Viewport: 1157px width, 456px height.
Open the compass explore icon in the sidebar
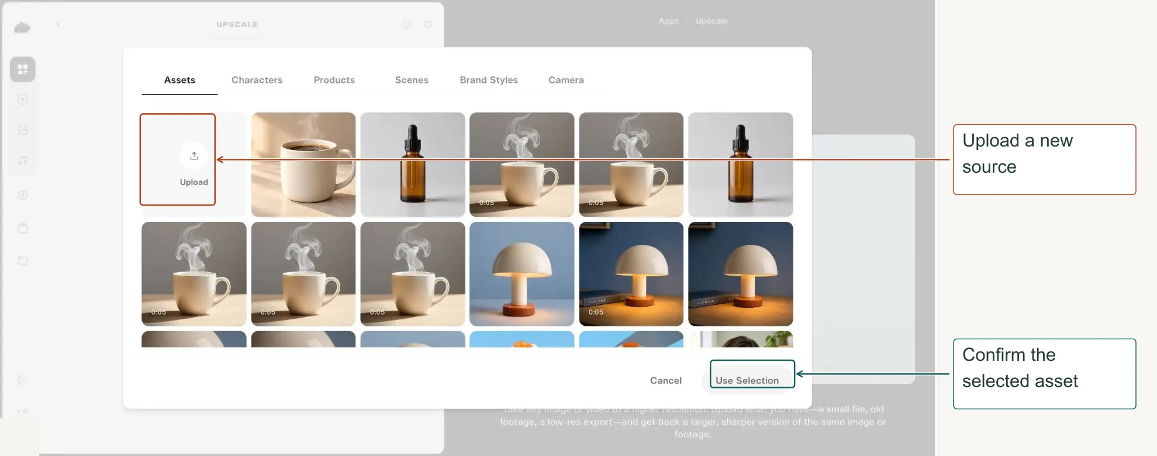click(23, 196)
